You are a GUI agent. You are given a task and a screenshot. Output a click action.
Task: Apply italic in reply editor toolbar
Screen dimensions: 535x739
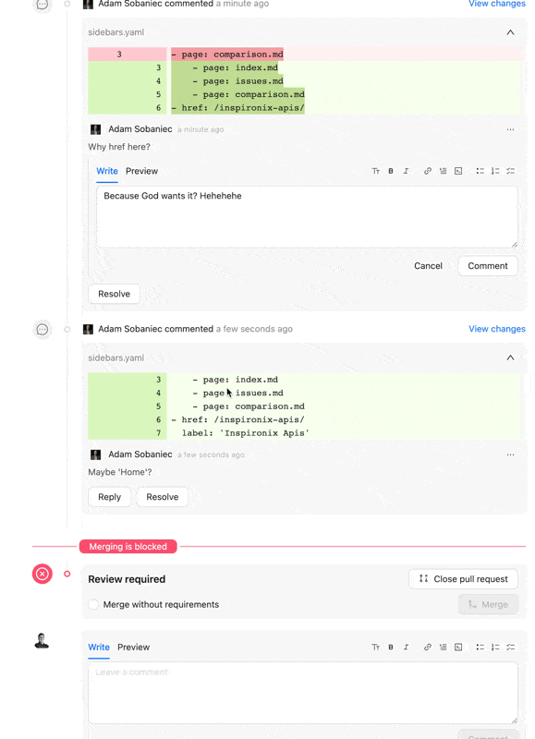point(406,171)
